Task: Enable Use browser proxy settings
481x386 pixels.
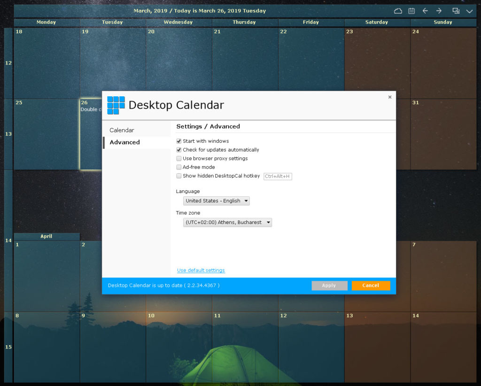Action: [x=179, y=159]
